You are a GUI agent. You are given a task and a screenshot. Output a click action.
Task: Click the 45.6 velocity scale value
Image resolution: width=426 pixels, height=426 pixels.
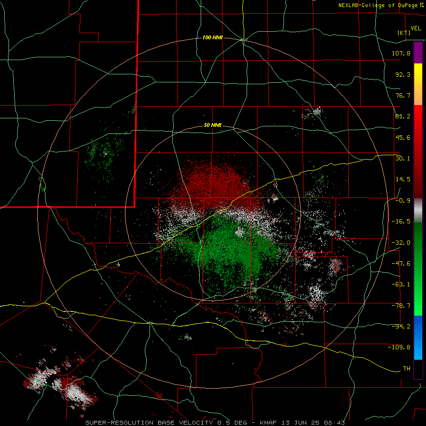(403, 137)
